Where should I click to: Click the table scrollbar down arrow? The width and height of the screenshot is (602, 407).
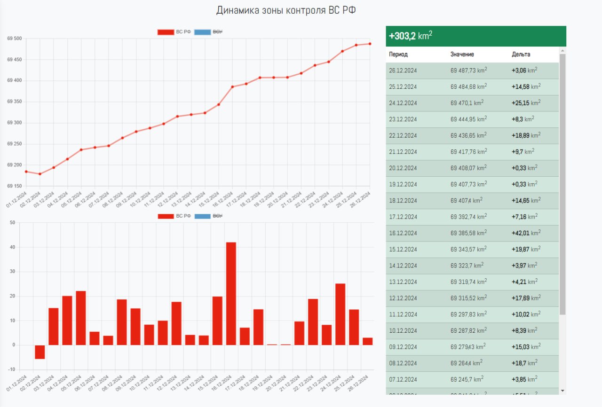pos(562,391)
